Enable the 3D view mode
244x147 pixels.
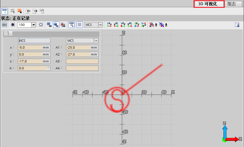coord(56,25)
